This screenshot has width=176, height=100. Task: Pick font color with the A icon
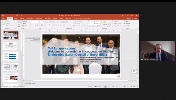[50, 25]
